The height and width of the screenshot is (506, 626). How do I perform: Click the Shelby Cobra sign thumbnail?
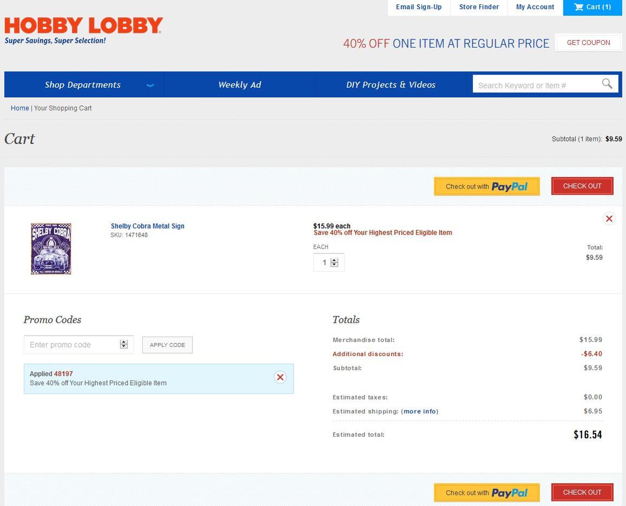click(x=51, y=249)
